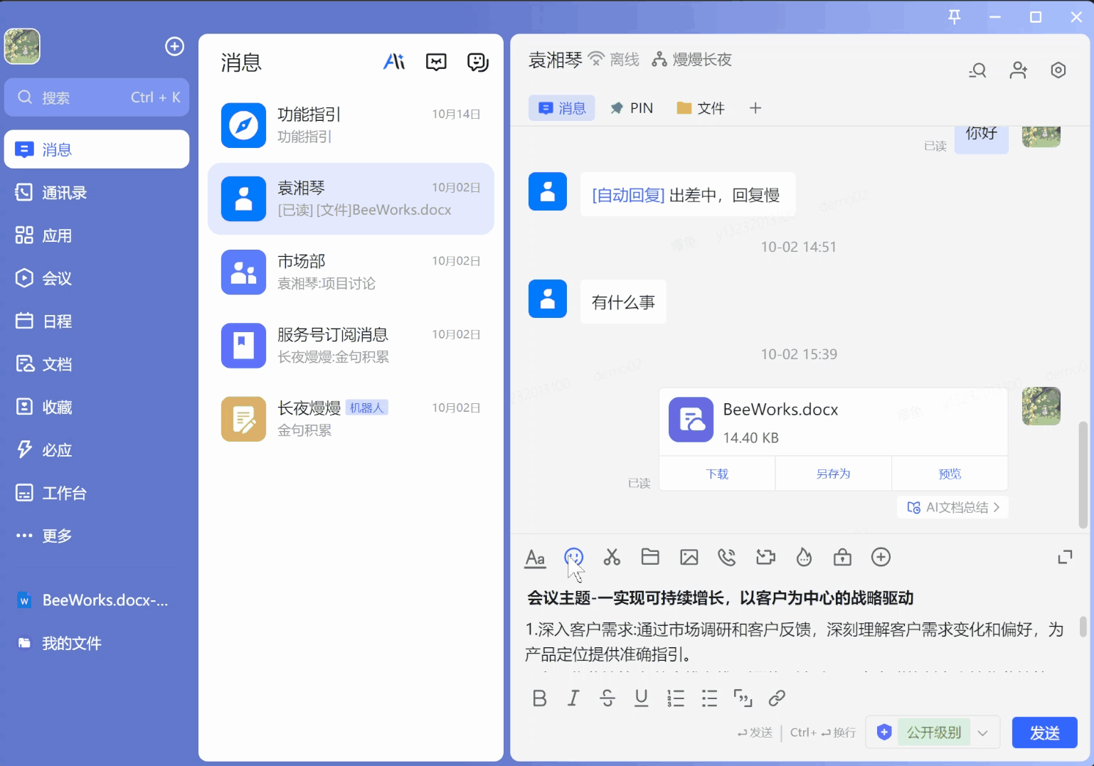Insert a numbered list
This screenshot has width=1094, height=766.
(676, 698)
